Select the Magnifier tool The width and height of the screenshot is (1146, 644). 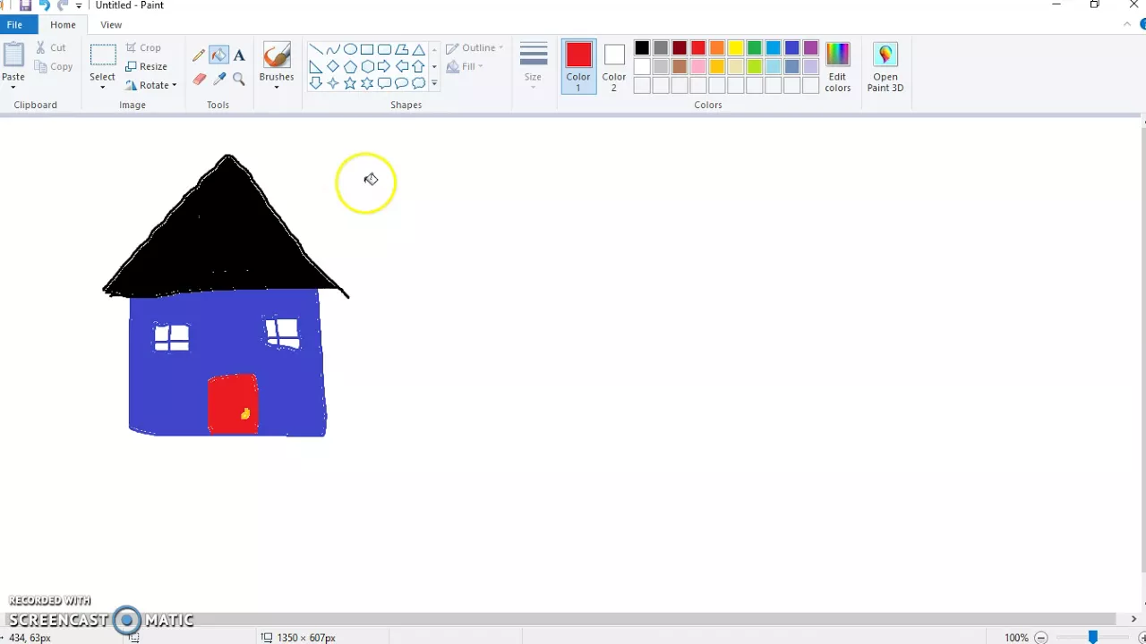[x=239, y=79]
